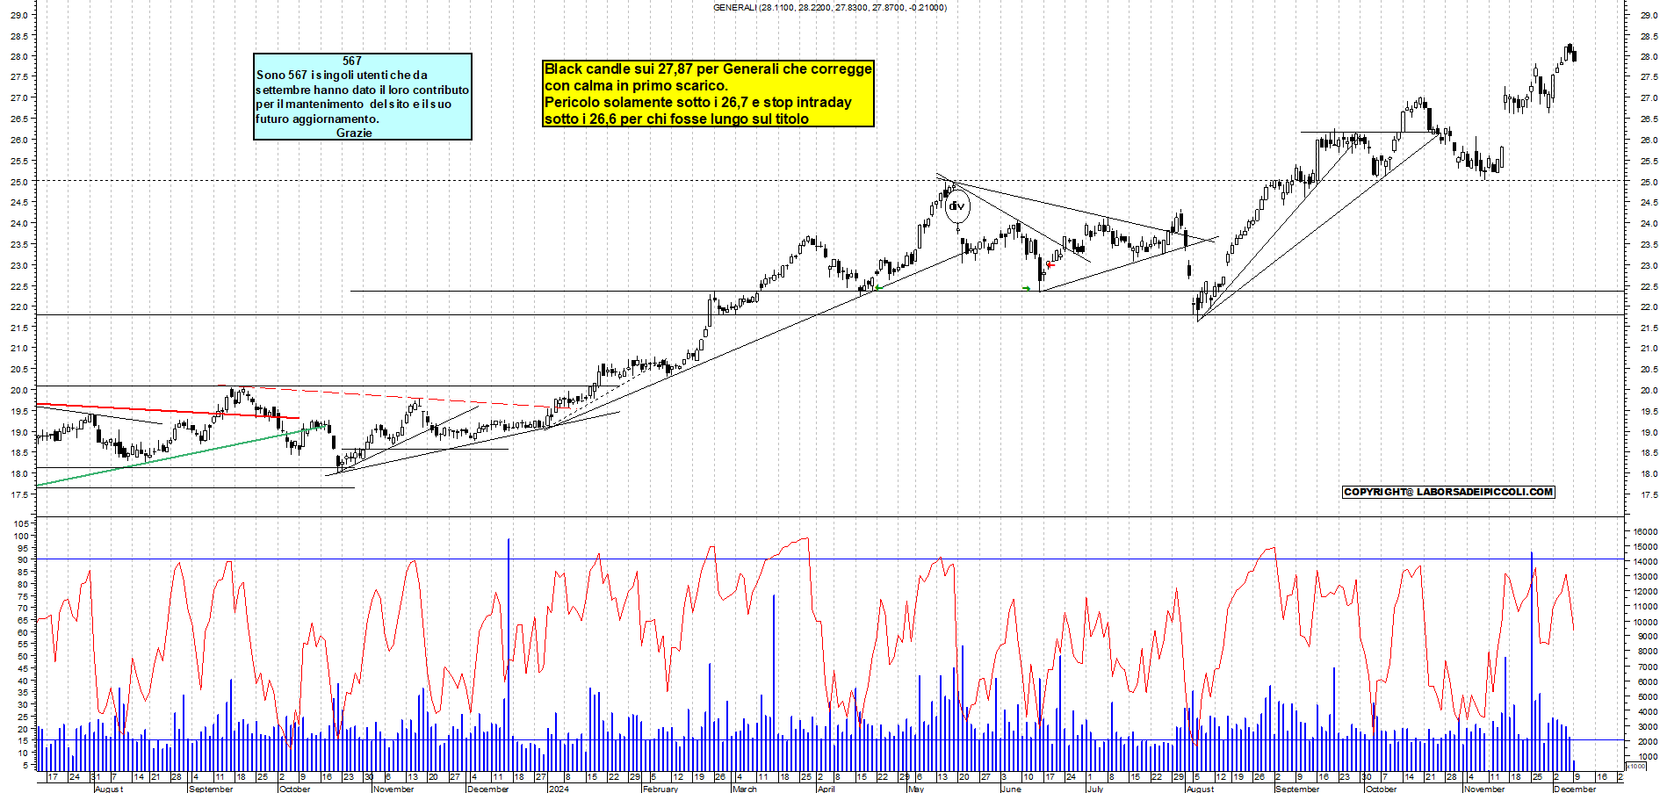
Task: Select '20.0' on the left price axis
Action: click(18, 391)
